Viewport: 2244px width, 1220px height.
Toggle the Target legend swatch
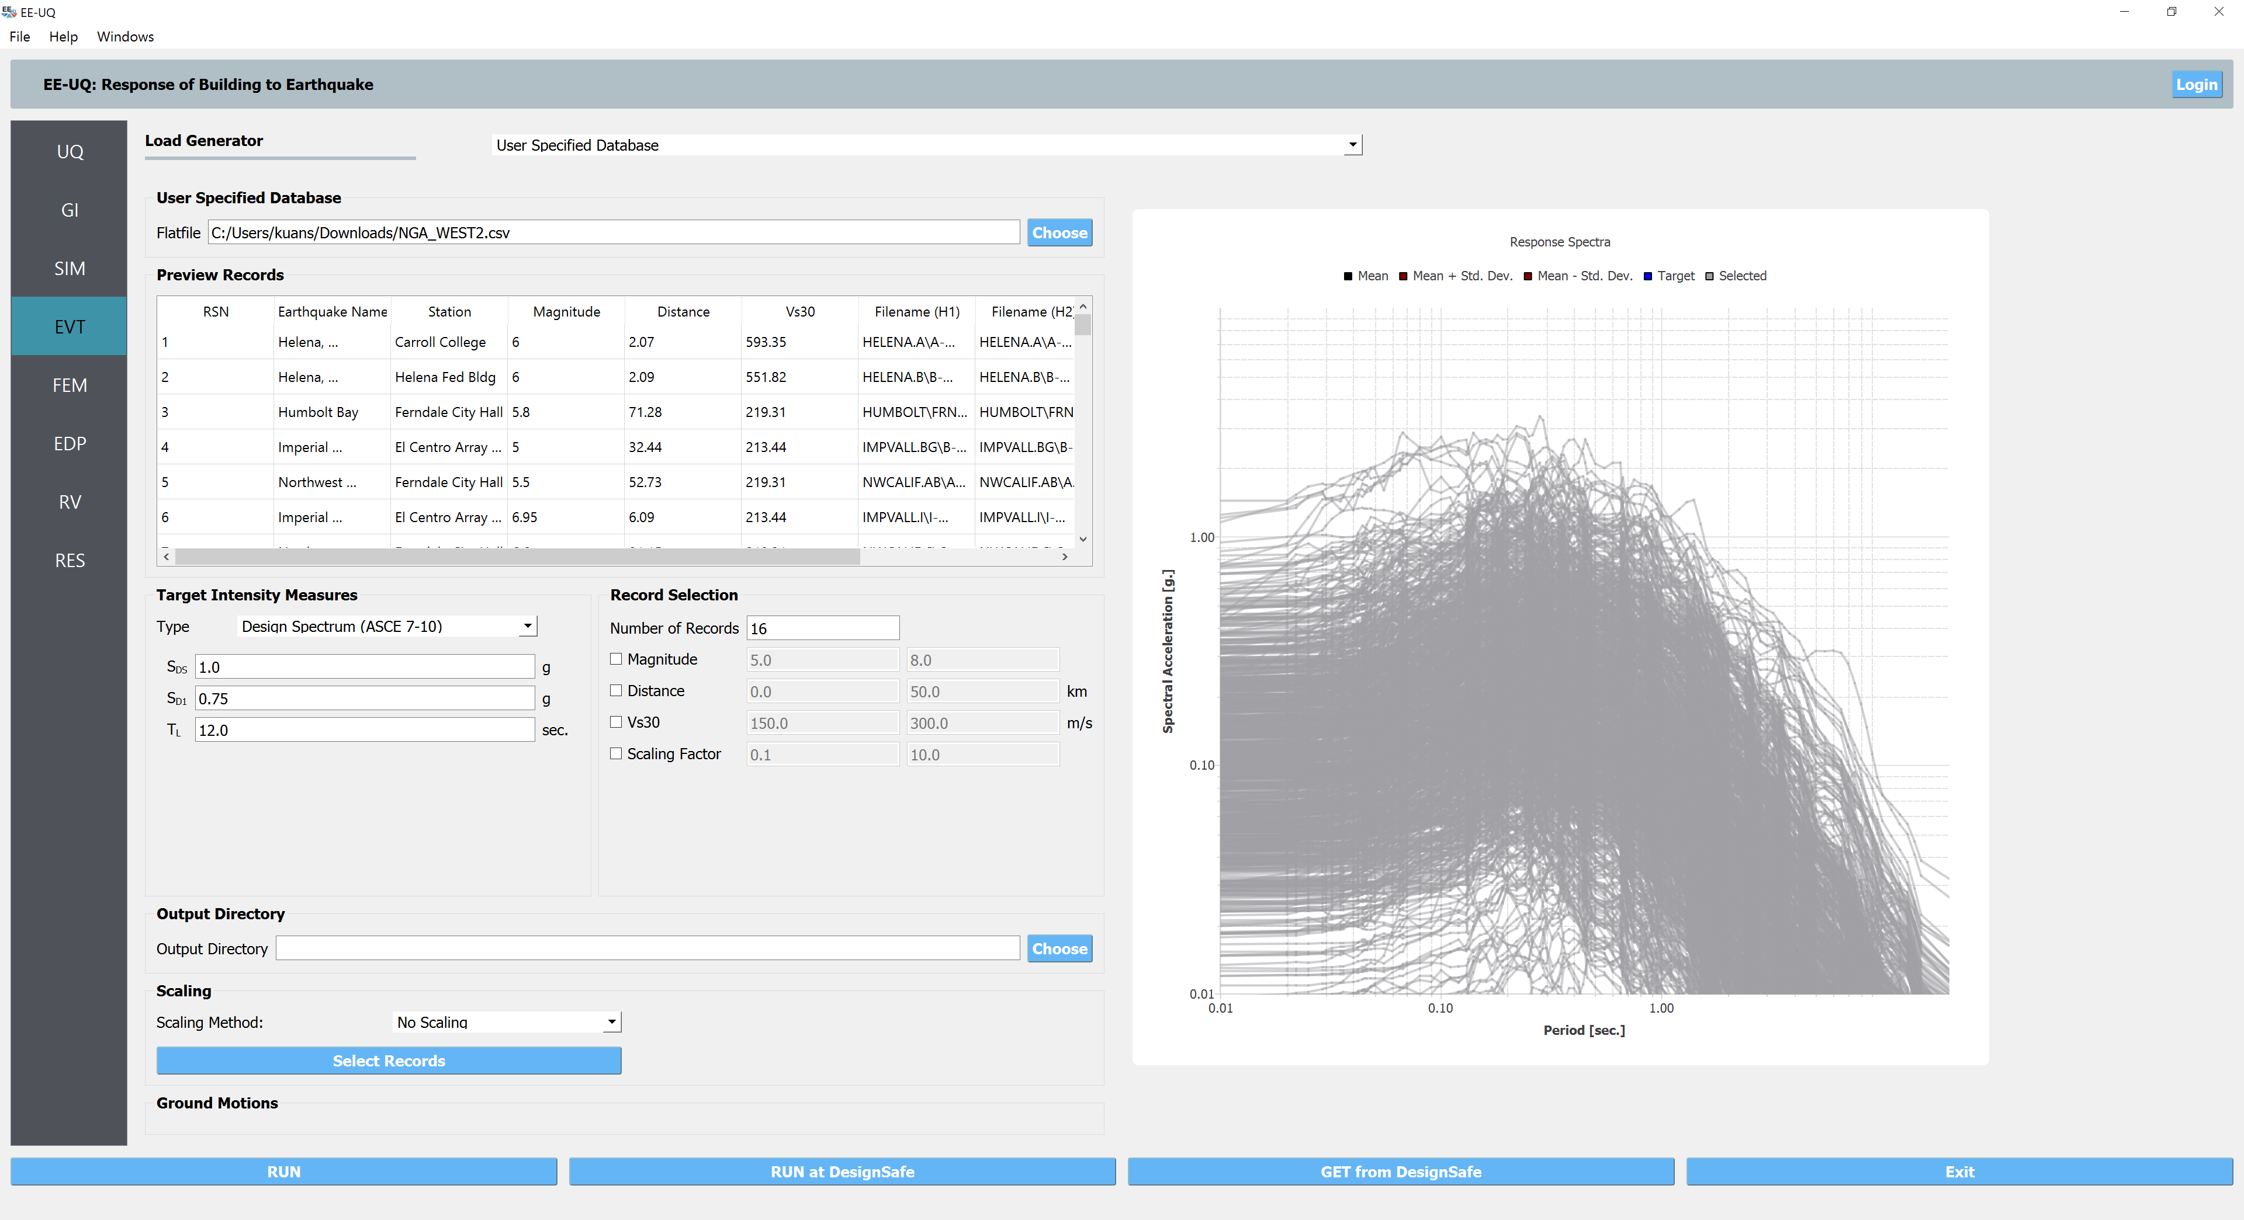tap(1647, 276)
